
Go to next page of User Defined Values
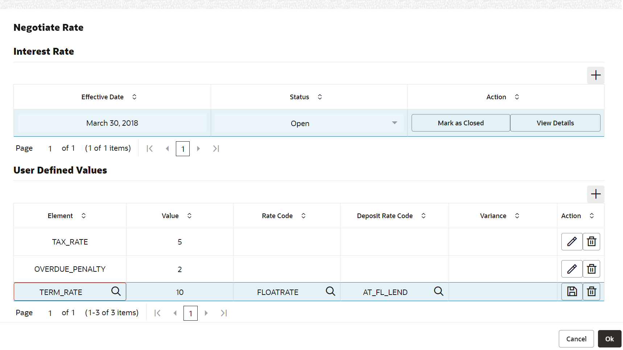point(206,313)
